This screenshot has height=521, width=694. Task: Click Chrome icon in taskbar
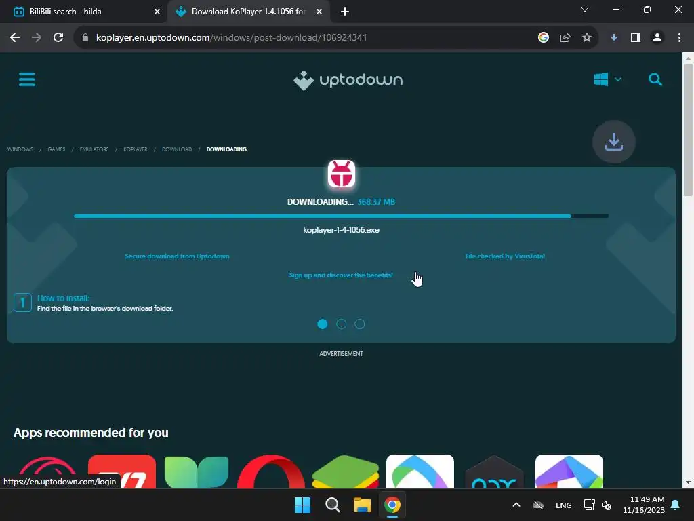[392, 505]
